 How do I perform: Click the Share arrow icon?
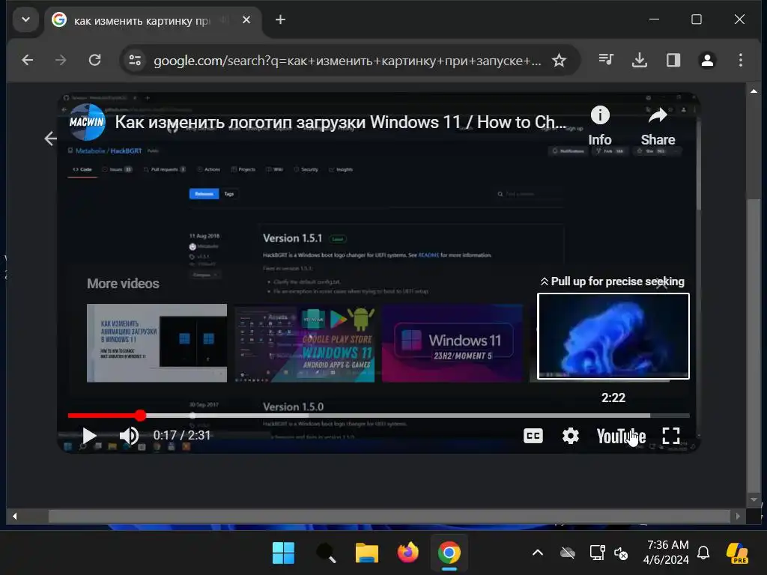(658, 126)
